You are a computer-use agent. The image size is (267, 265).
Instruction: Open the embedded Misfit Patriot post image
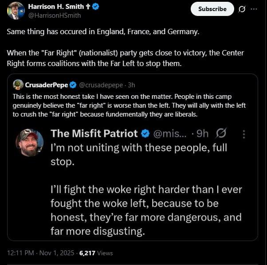133,195
